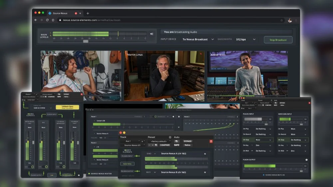Click red target button in mixer plugin window
Screen dimensions: 333x187
[x=82, y=94]
